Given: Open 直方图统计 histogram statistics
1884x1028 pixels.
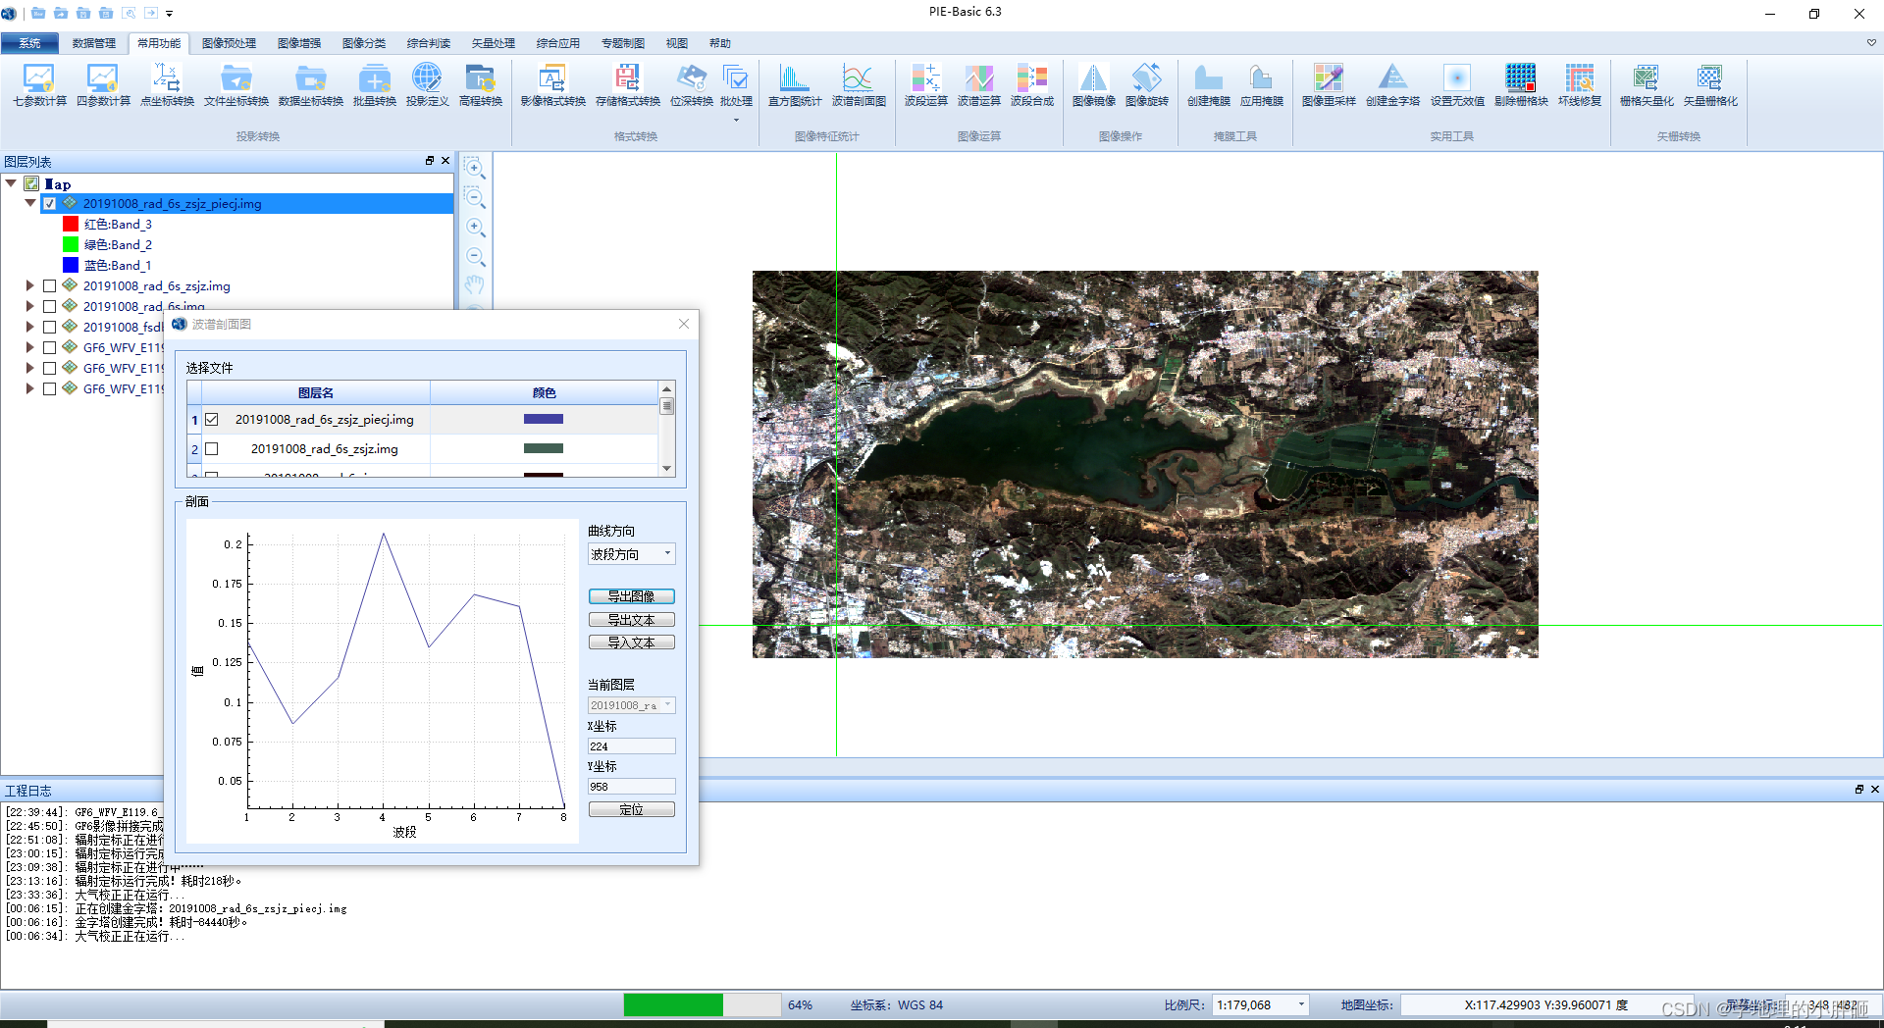Looking at the screenshot, I should [794, 84].
